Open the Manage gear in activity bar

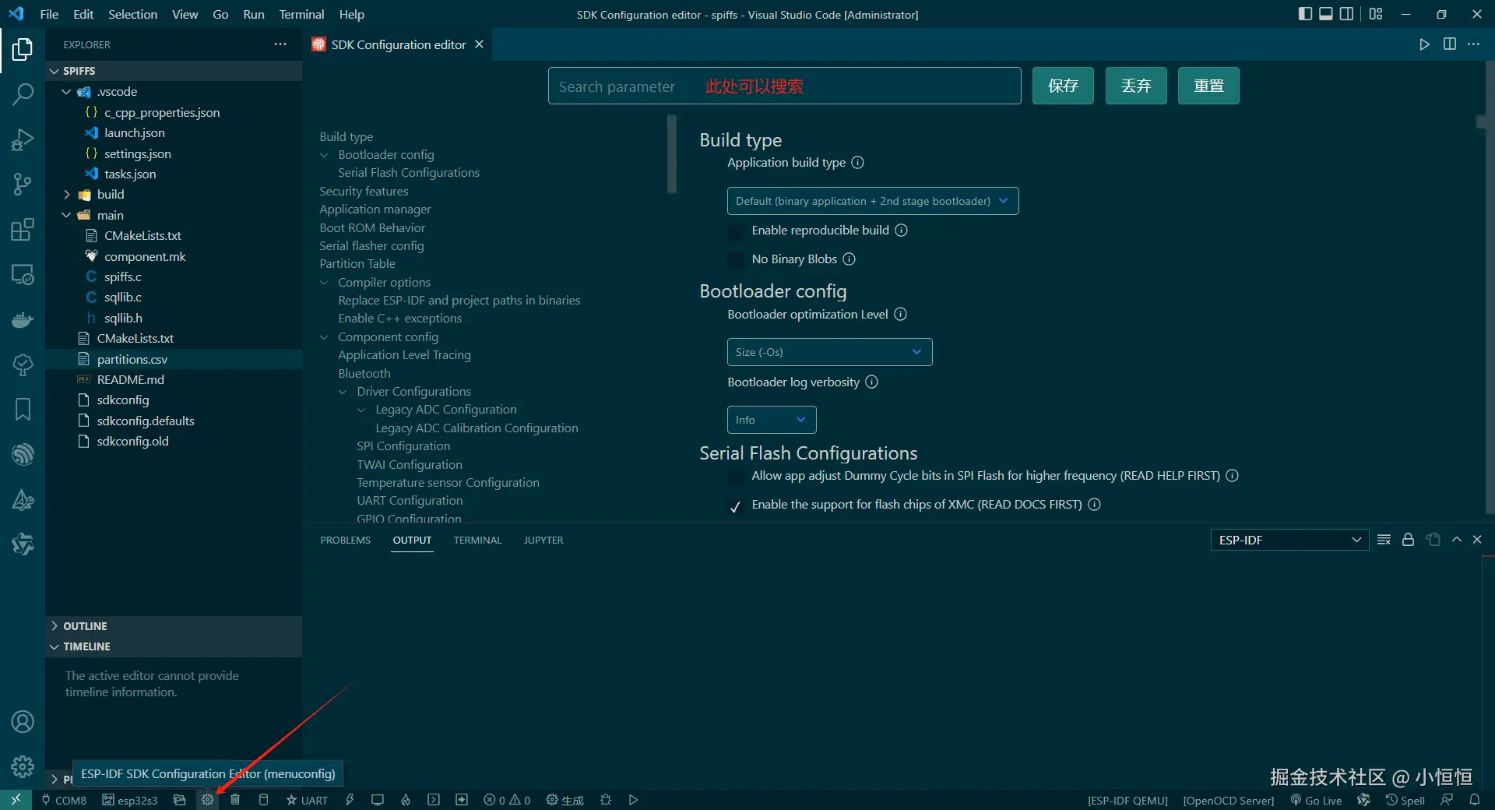(23, 767)
